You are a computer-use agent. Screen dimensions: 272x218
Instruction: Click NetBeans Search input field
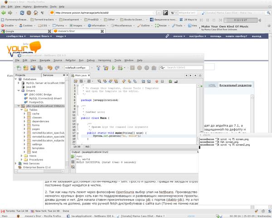pos(181,68)
